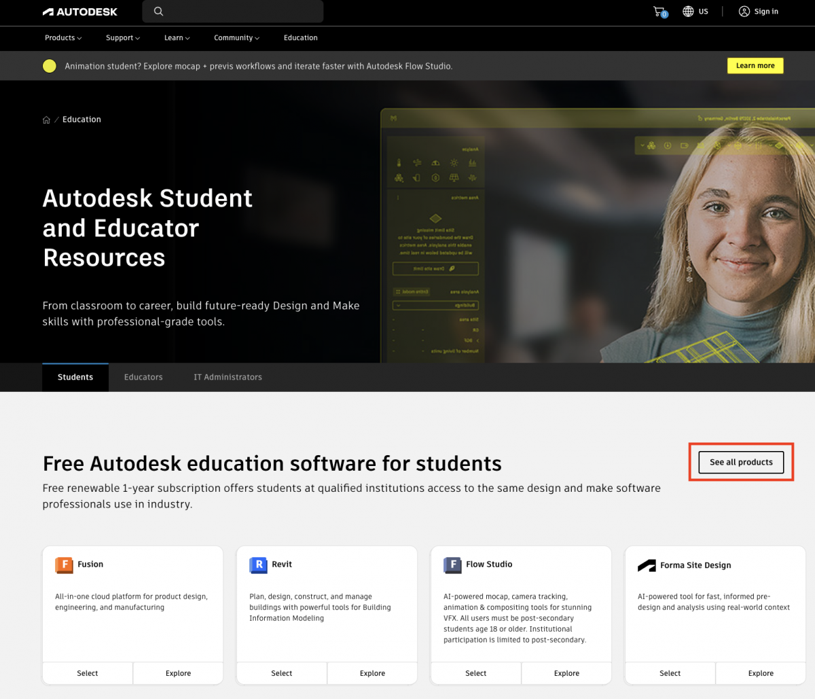The height and width of the screenshot is (699, 815).
Task: Click Explore on Forma Site Design card
Action: click(x=761, y=673)
